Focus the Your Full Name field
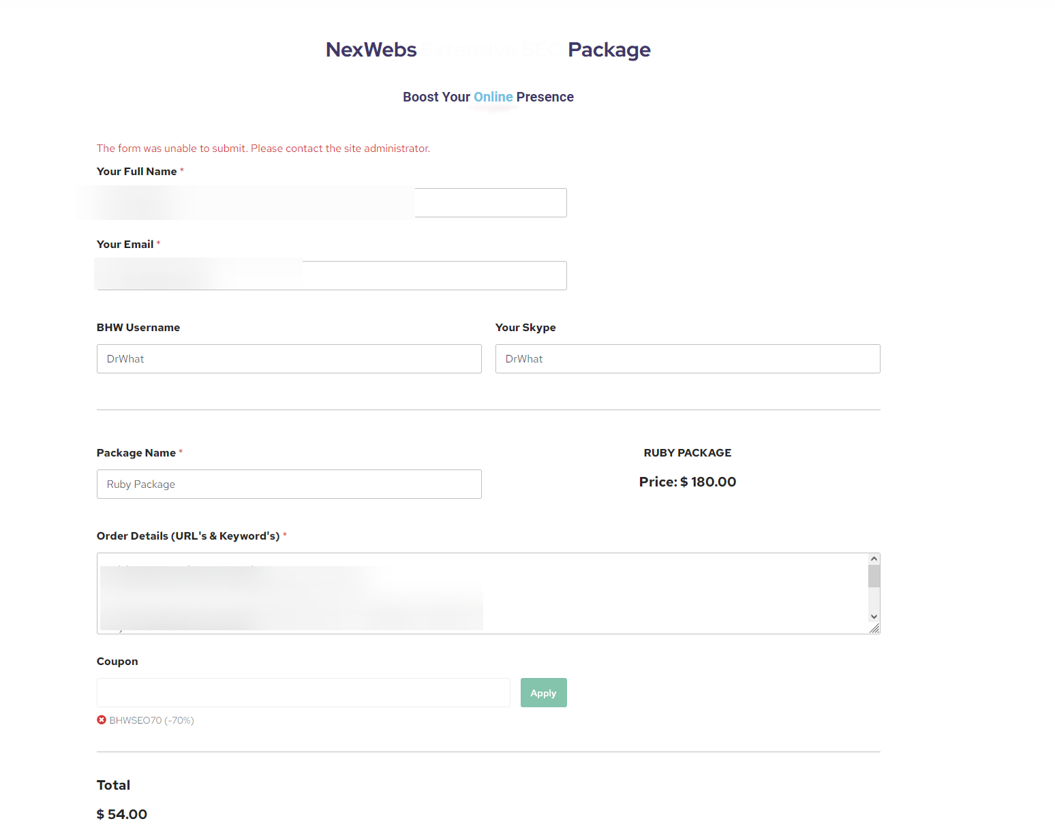This screenshot has height=834, width=1055. [332, 203]
